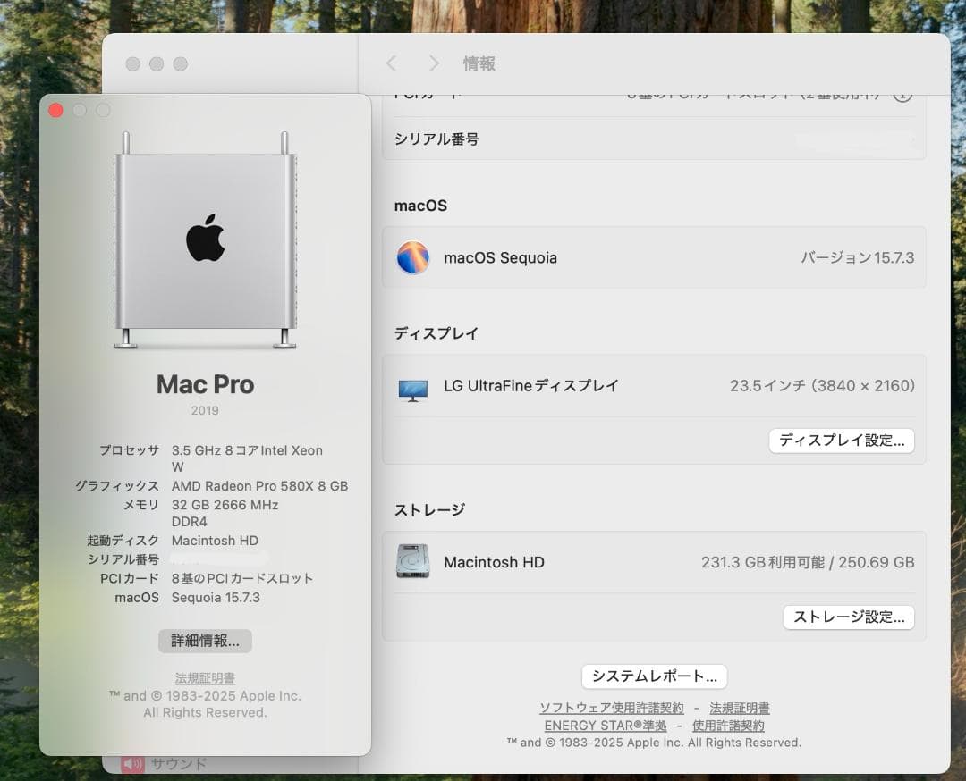The height and width of the screenshot is (781, 966).
Task: Click the info icon next to PCIカード row
Action: click(x=902, y=92)
